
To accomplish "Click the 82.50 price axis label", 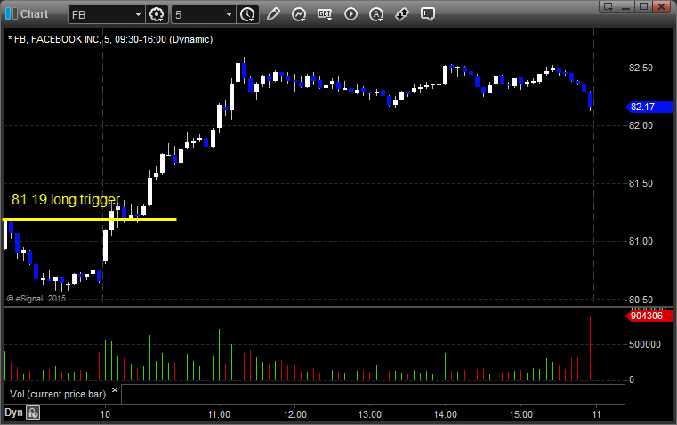I will coord(641,68).
